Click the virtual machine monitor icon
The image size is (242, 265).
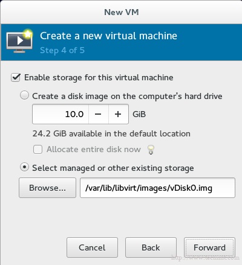pos(19,41)
